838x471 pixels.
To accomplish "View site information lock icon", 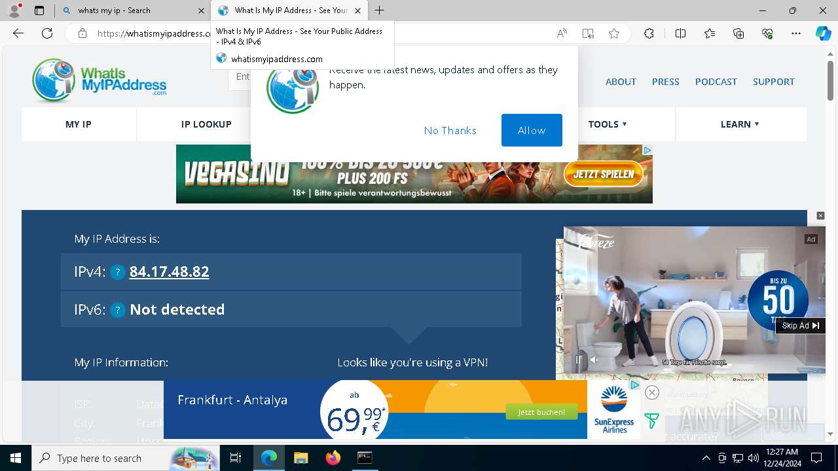I will click(82, 33).
